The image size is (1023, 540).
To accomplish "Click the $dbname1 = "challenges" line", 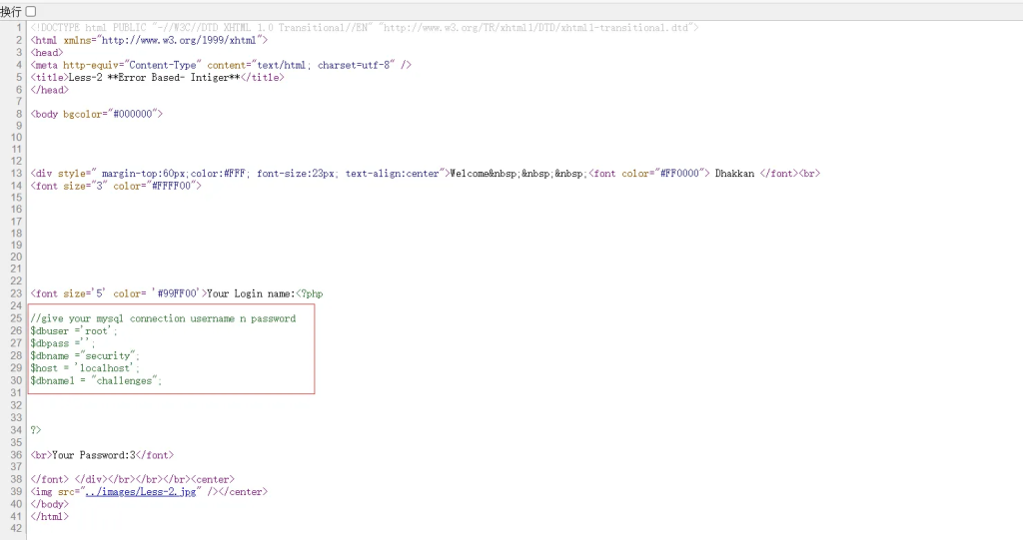I will [96, 380].
